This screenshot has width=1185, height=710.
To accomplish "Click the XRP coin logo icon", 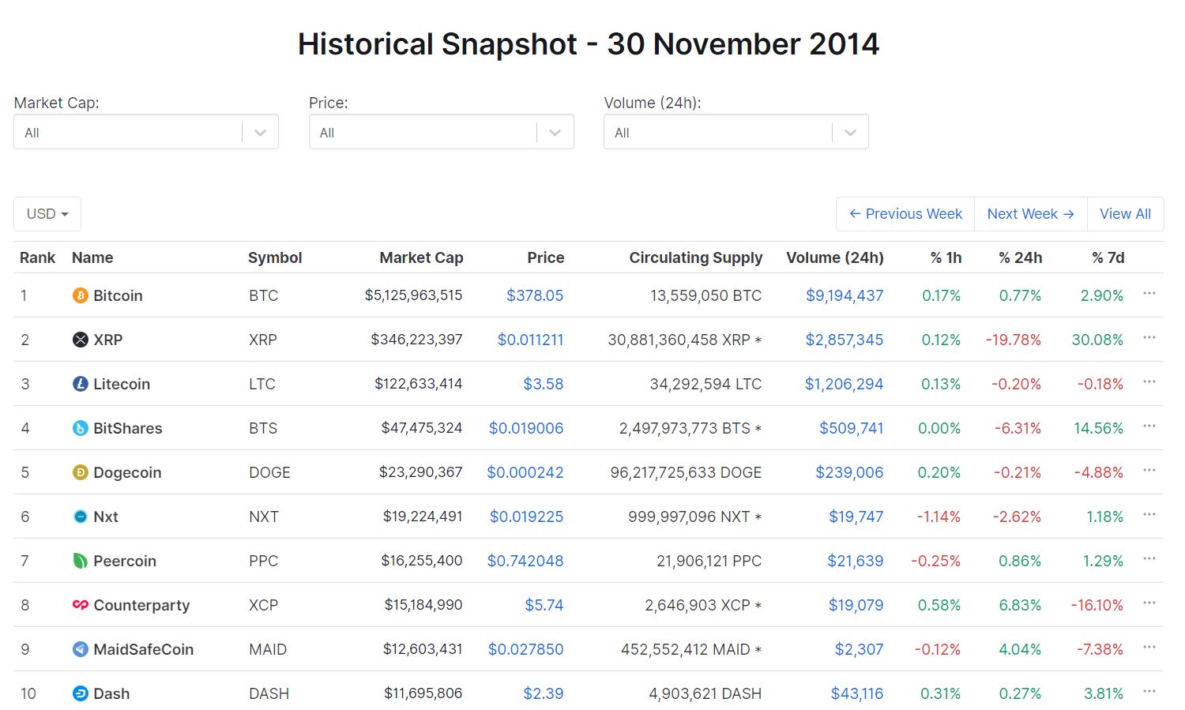I will [x=80, y=340].
